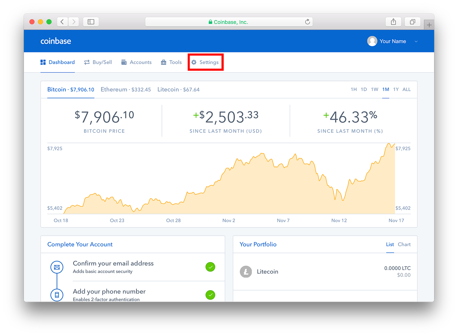Viewport: 458px width, 336px height.
Task: Click Your Portfolio heading
Action: point(258,244)
